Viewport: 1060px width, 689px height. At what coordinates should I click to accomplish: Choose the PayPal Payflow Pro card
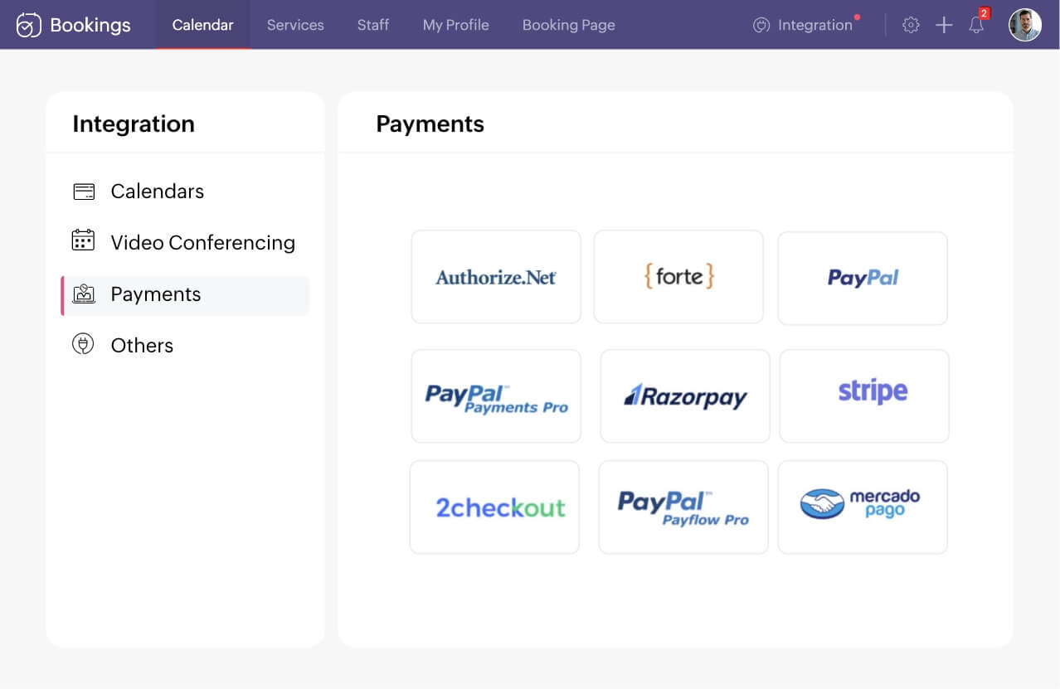683,507
